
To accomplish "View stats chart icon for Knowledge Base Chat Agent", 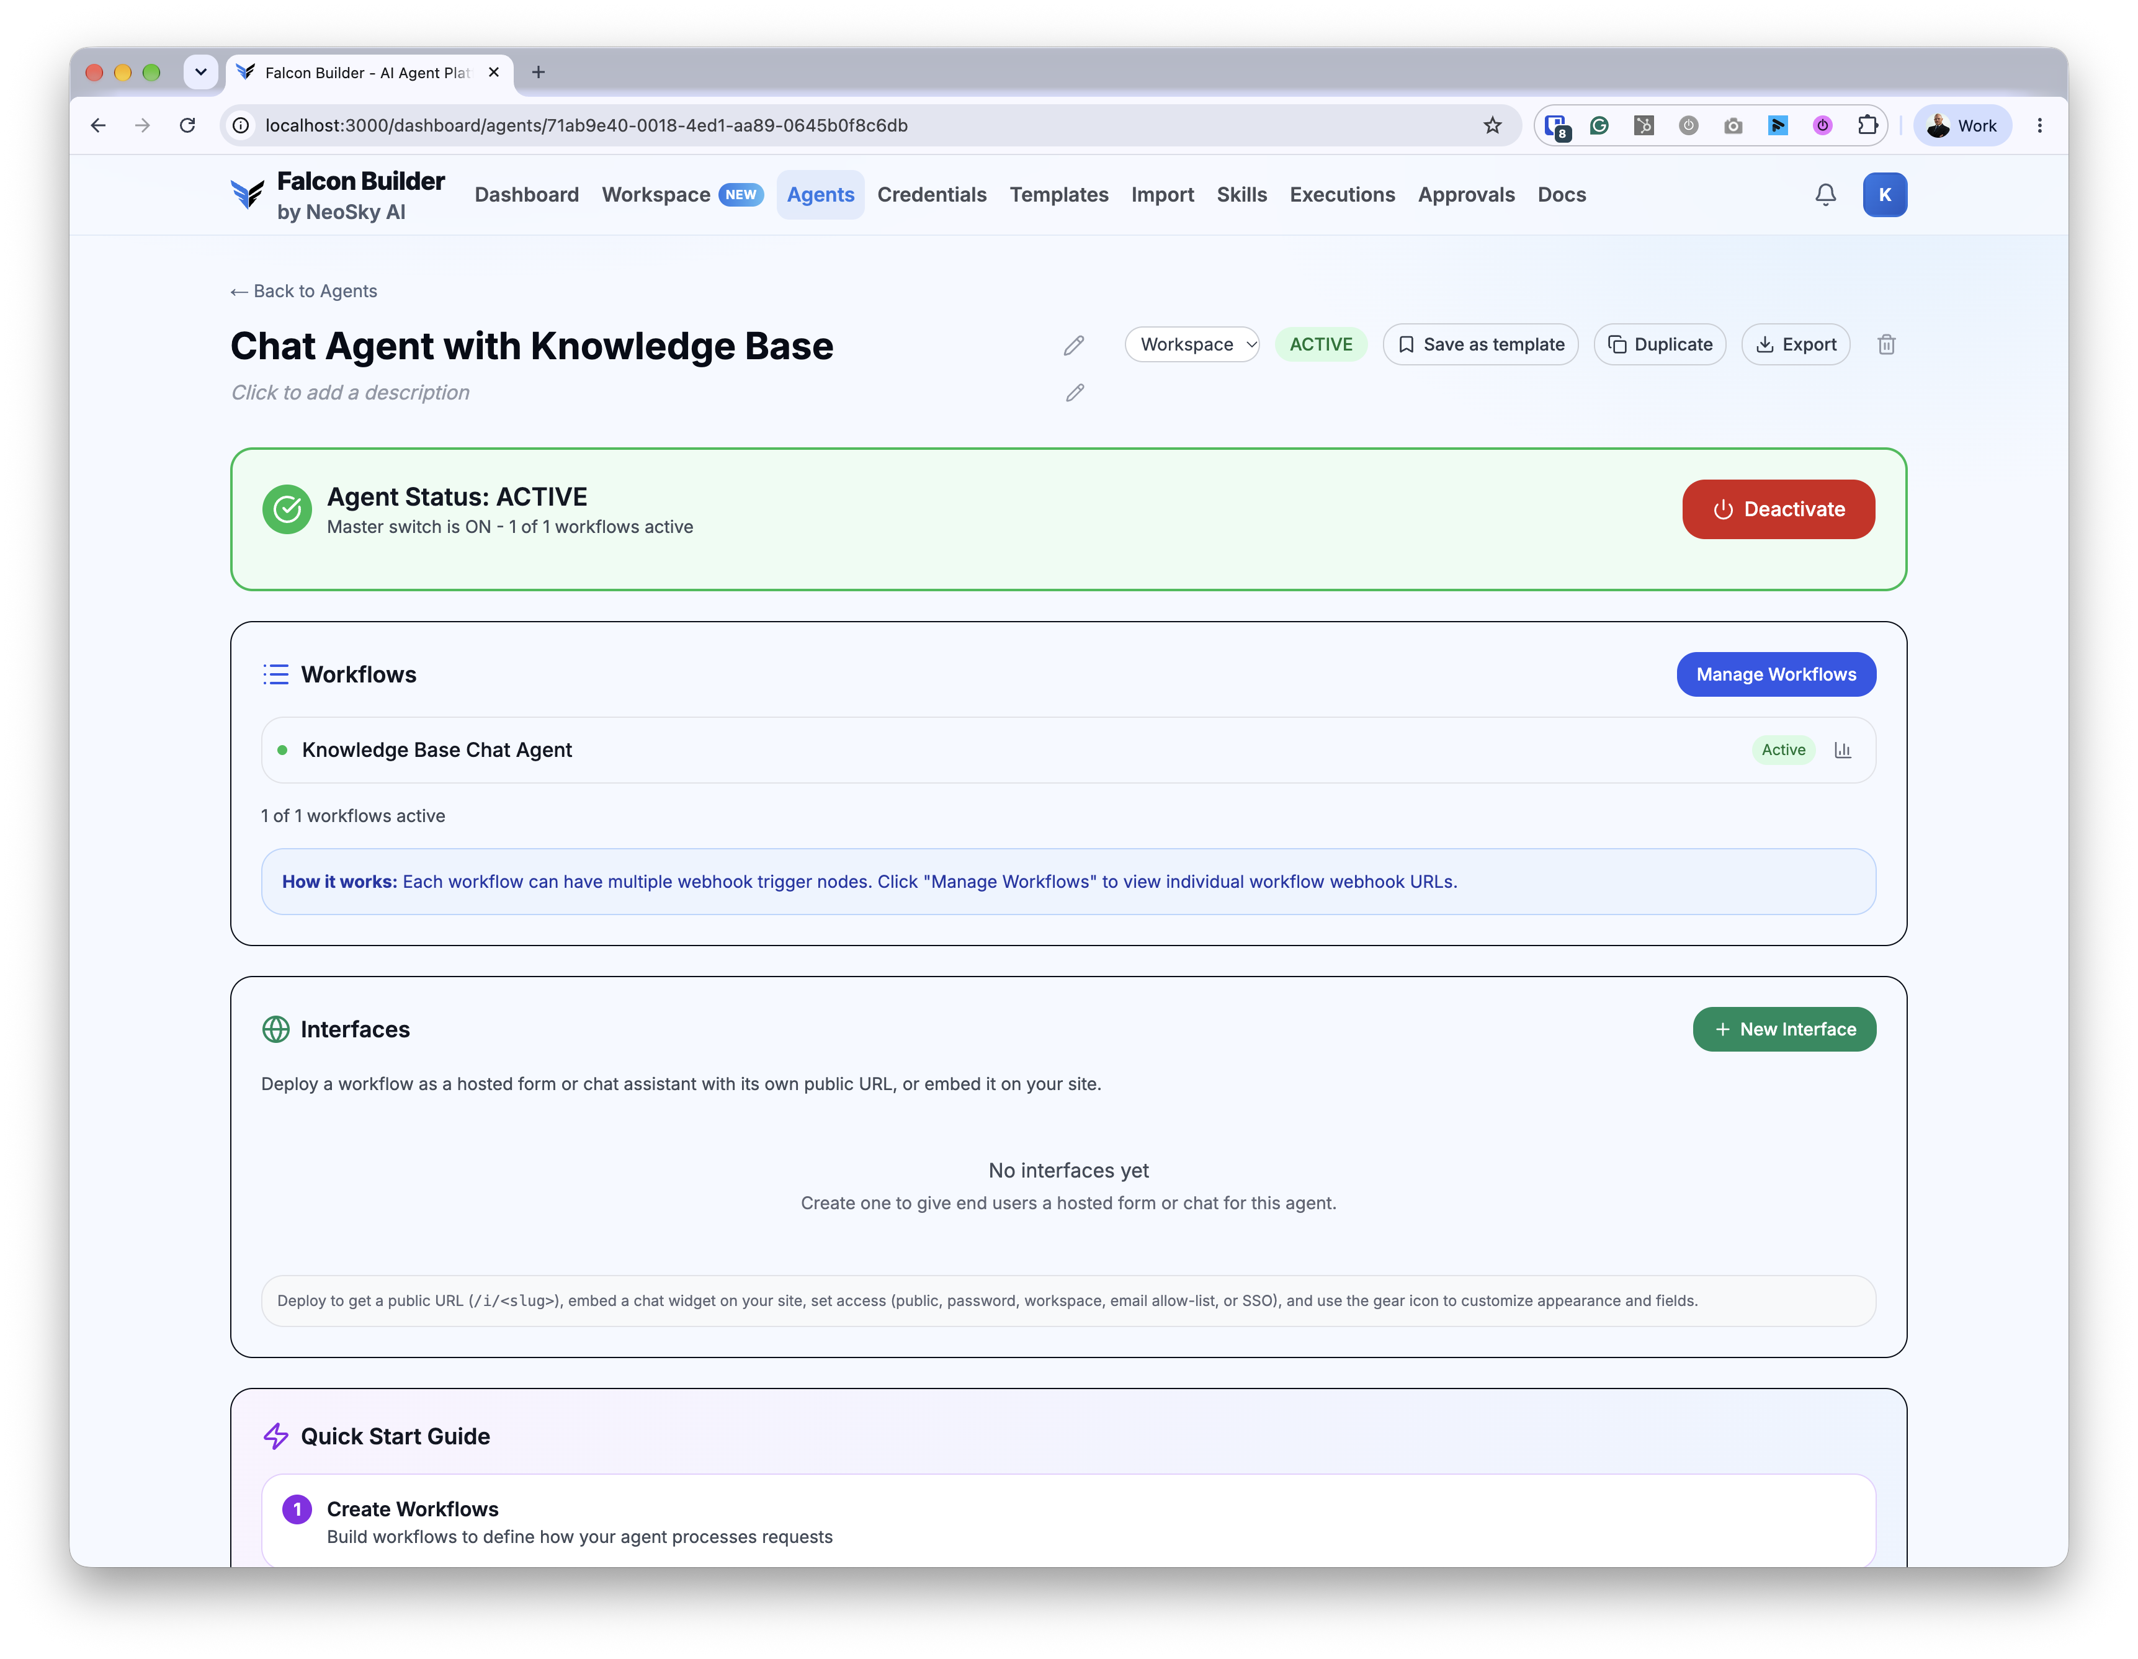I will pyautogui.click(x=1841, y=749).
